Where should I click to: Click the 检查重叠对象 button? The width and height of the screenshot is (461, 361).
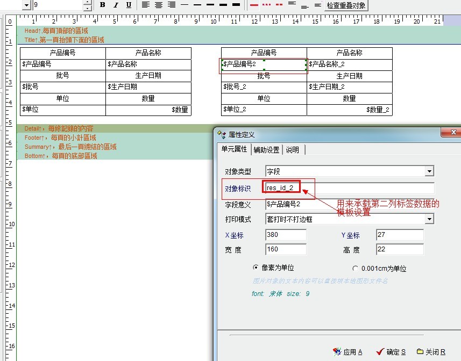[346, 5]
